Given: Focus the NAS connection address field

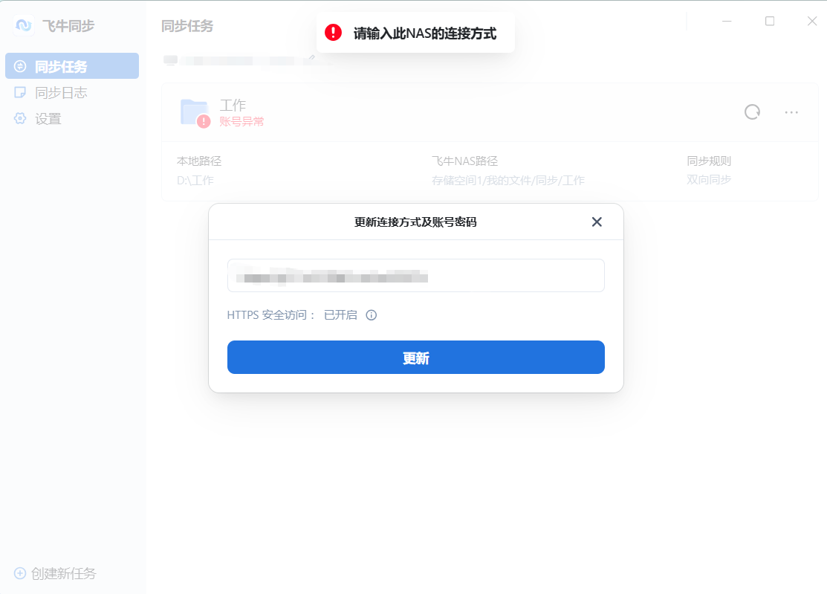Looking at the screenshot, I should tap(415, 275).
